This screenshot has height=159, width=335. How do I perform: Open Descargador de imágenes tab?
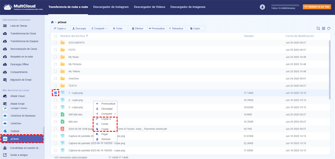188,7
